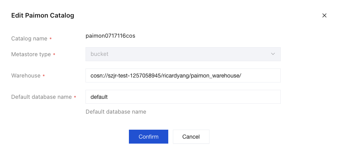Viewport: 339px width, 155px height.
Task: Cancel editing the Paimon catalog
Action: [191, 137]
